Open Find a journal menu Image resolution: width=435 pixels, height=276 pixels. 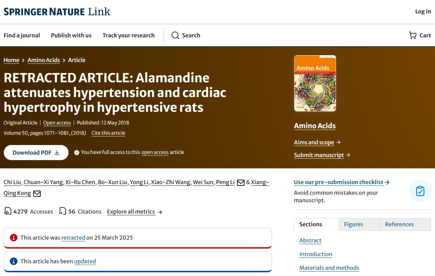22,35
